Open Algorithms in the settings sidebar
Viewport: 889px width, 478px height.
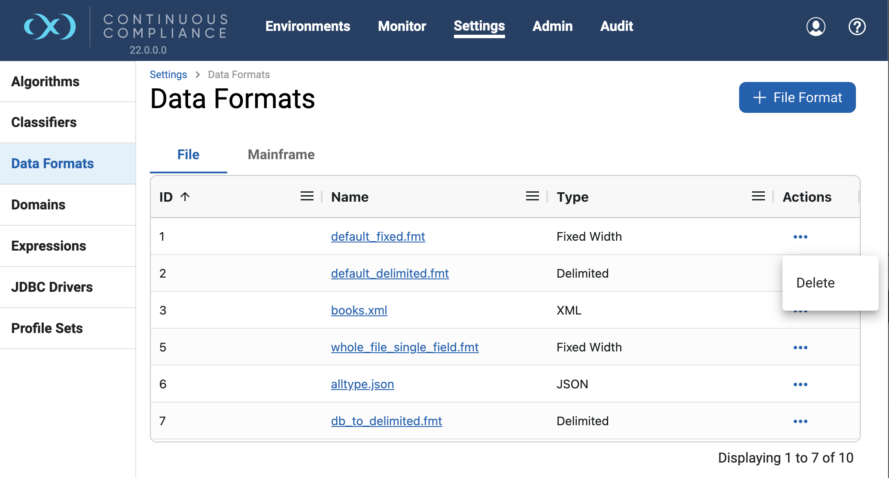[x=45, y=82]
